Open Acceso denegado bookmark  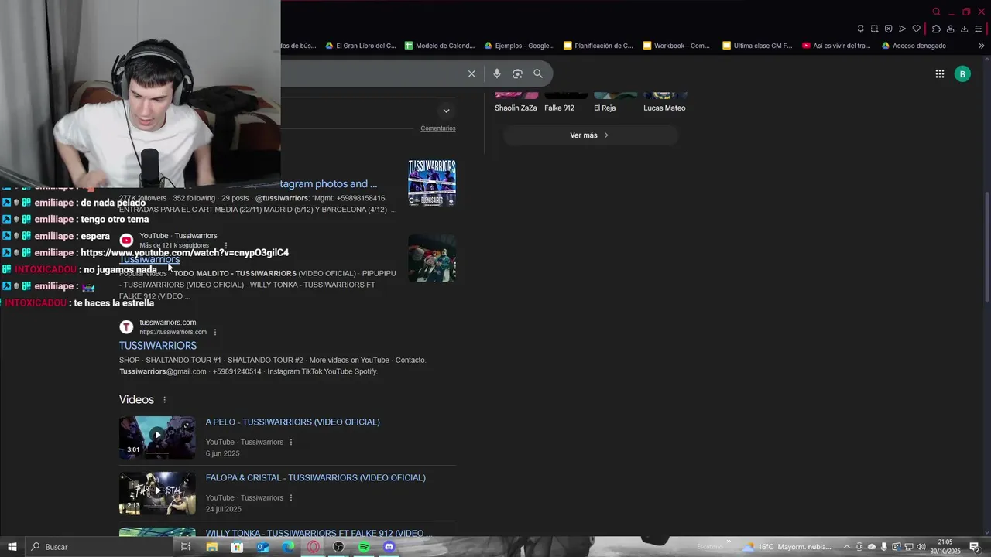914,46
